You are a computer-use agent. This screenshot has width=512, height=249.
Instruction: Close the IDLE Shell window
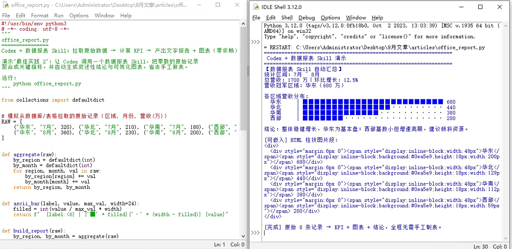point(499,7)
